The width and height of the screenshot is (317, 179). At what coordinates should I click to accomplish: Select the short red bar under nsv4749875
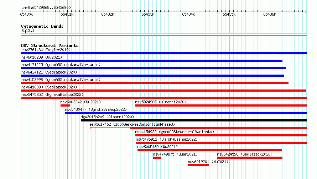(157, 158)
